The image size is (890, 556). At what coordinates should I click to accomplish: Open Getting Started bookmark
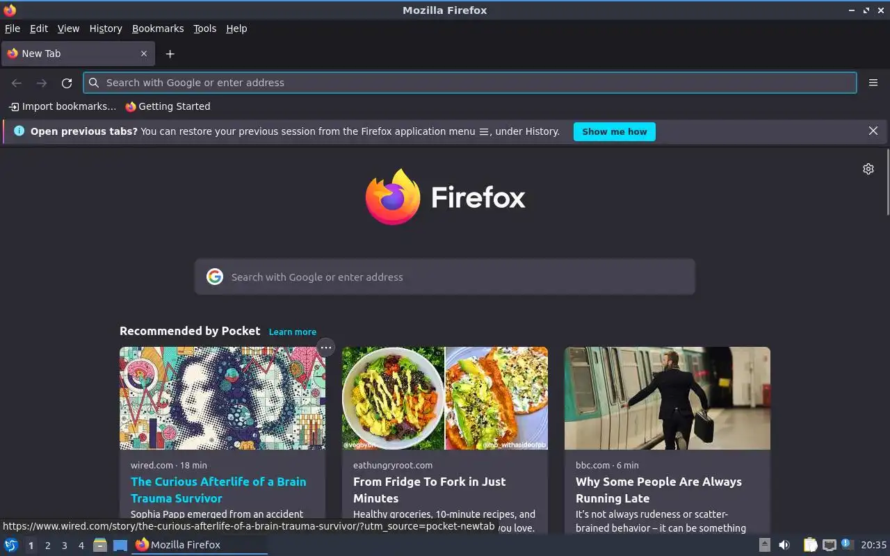coord(168,106)
